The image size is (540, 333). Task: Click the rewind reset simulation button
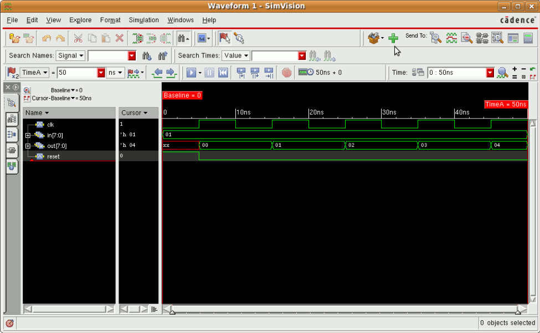click(x=223, y=73)
